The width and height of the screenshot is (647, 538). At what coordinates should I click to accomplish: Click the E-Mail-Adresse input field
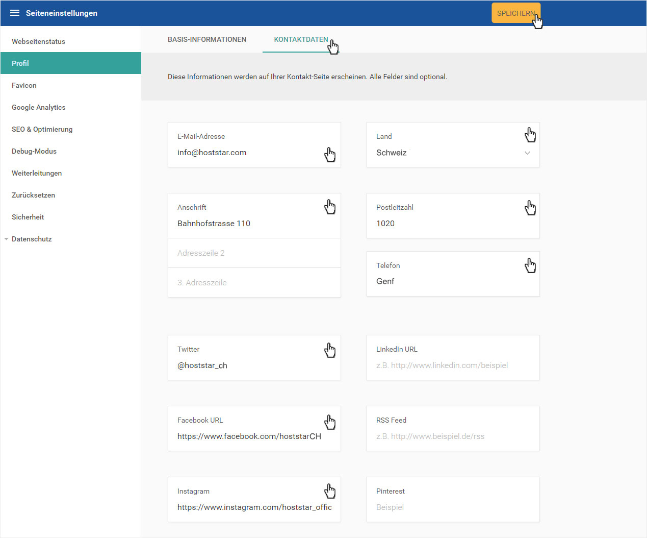tap(254, 144)
